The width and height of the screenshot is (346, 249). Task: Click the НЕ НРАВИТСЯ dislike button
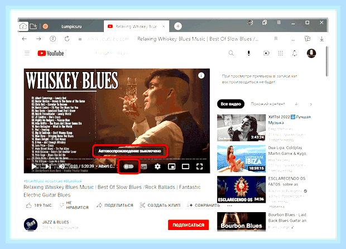74,205
